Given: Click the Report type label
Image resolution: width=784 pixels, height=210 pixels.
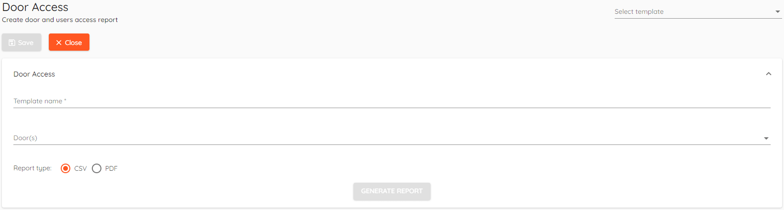Looking at the screenshot, I should pos(33,168).
